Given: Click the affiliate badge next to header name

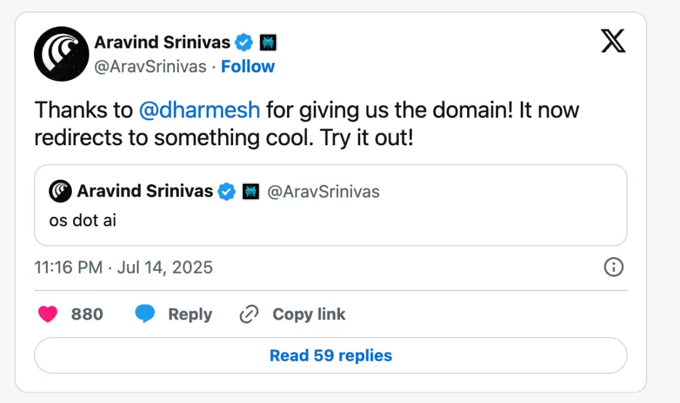Looking at the screenshot, I should click(x=268, y=42).
